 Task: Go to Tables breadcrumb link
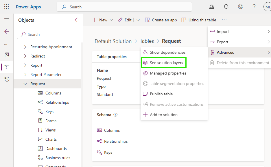pos(147,41)
